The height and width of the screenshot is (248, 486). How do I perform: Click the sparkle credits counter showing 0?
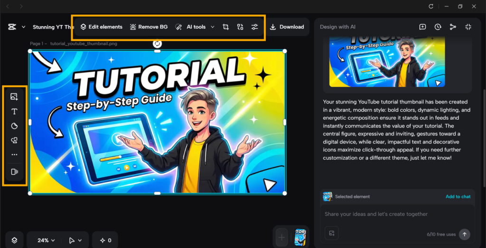coord(106,240)
